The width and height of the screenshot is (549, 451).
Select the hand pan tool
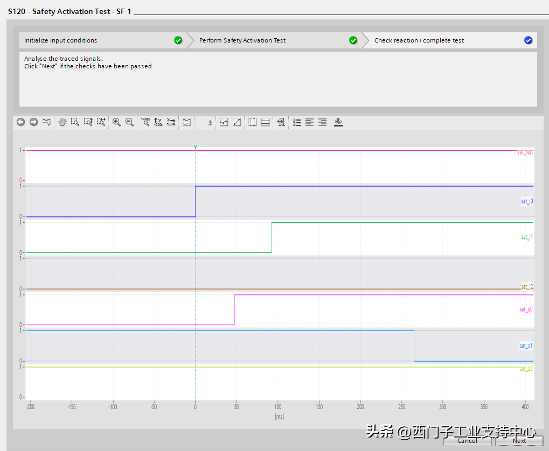[62, 122]
